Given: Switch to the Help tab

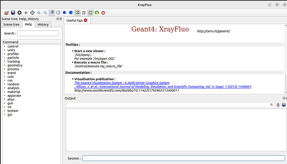Looking at the screenshot, I should point(28,24).
